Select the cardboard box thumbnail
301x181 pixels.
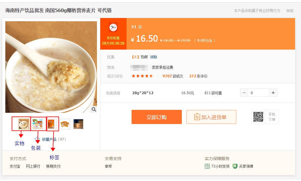pos(78,124)
